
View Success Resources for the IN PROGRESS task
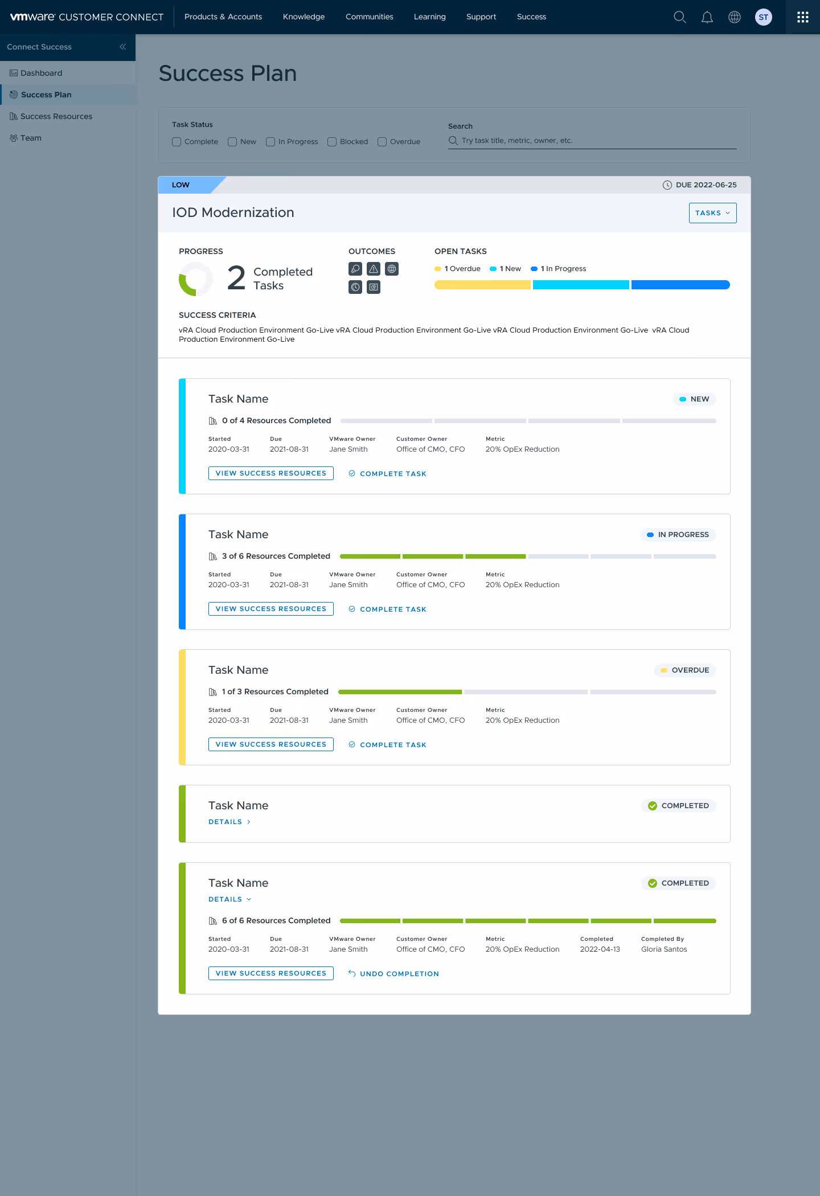coord(271,609)
